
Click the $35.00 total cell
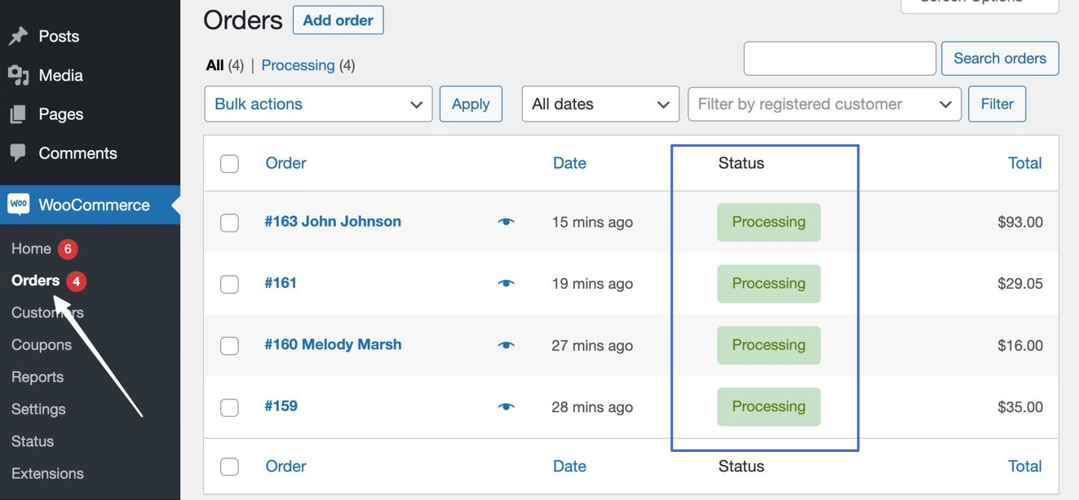tap(1020, 407)
